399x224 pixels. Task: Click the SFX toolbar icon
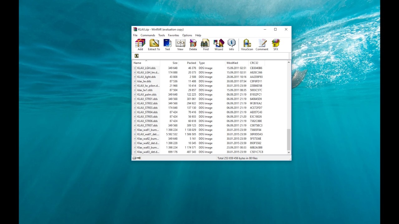[276, 44]
